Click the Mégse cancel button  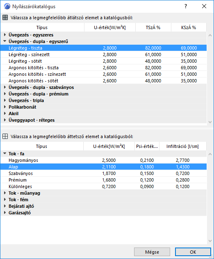click(152, 252)
